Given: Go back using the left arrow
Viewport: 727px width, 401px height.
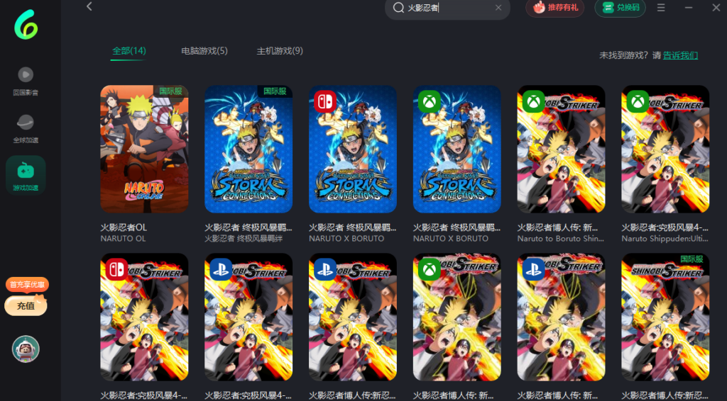Looking at the screenshot, I should pyautogui.click(x=89, y=7).
